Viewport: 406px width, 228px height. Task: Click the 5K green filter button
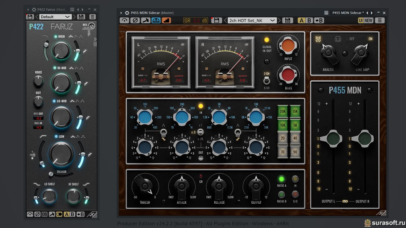point(295,125)
